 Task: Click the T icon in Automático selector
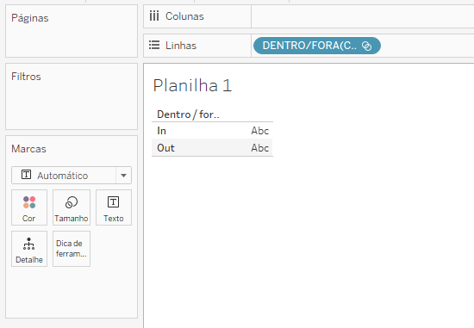tap(27, 175)
